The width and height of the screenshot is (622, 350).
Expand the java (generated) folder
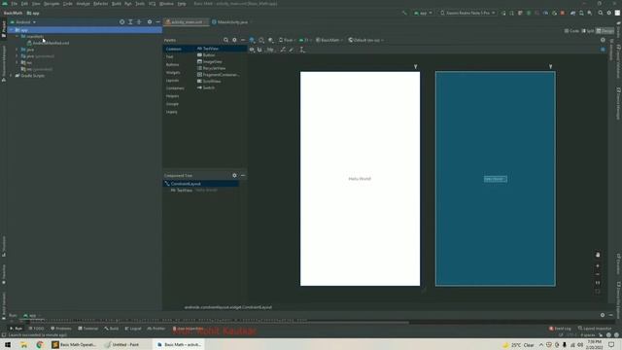(x=17, y=56)
